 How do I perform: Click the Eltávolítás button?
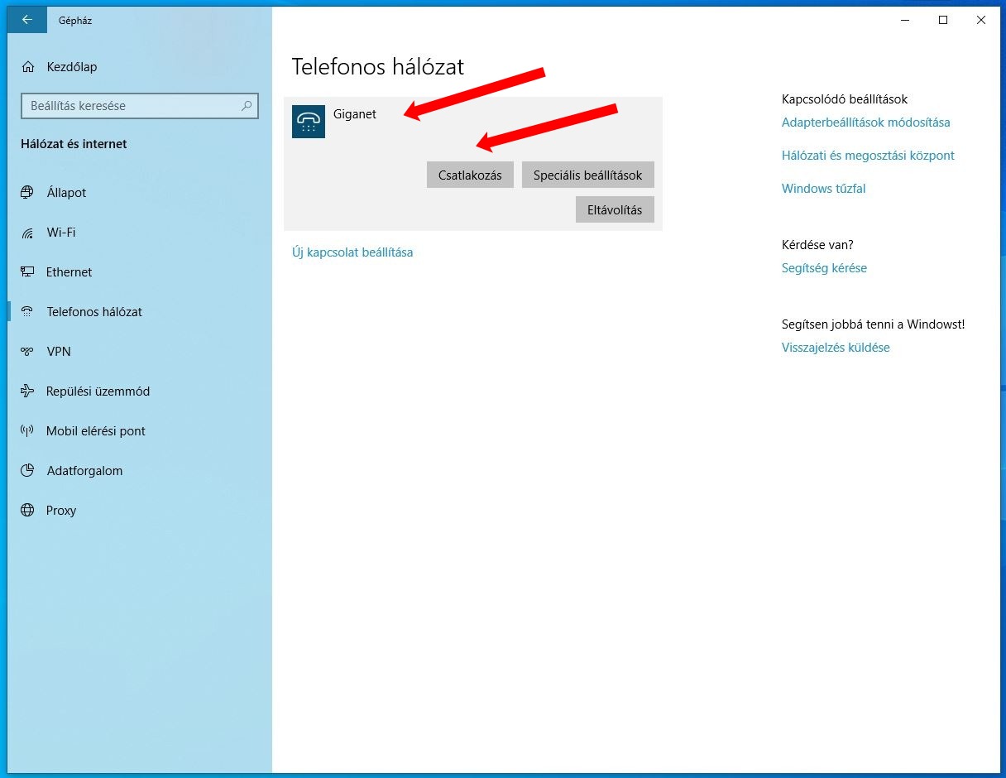point(615,210)
